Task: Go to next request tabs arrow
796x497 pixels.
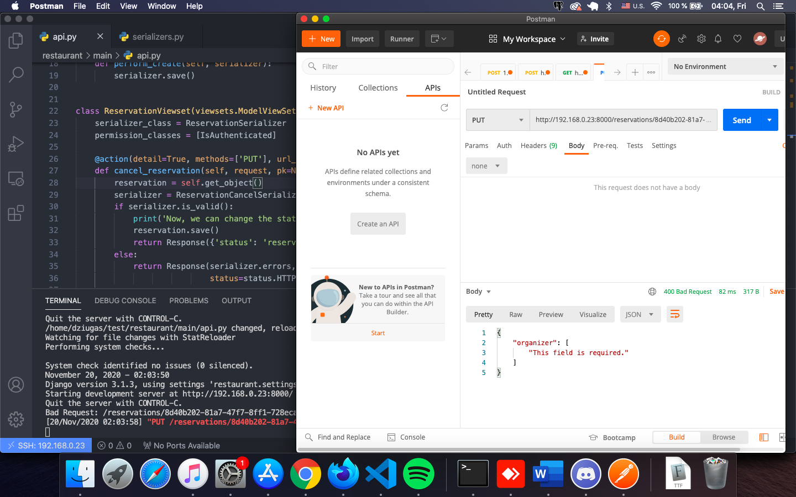Action: pos(617,72)
